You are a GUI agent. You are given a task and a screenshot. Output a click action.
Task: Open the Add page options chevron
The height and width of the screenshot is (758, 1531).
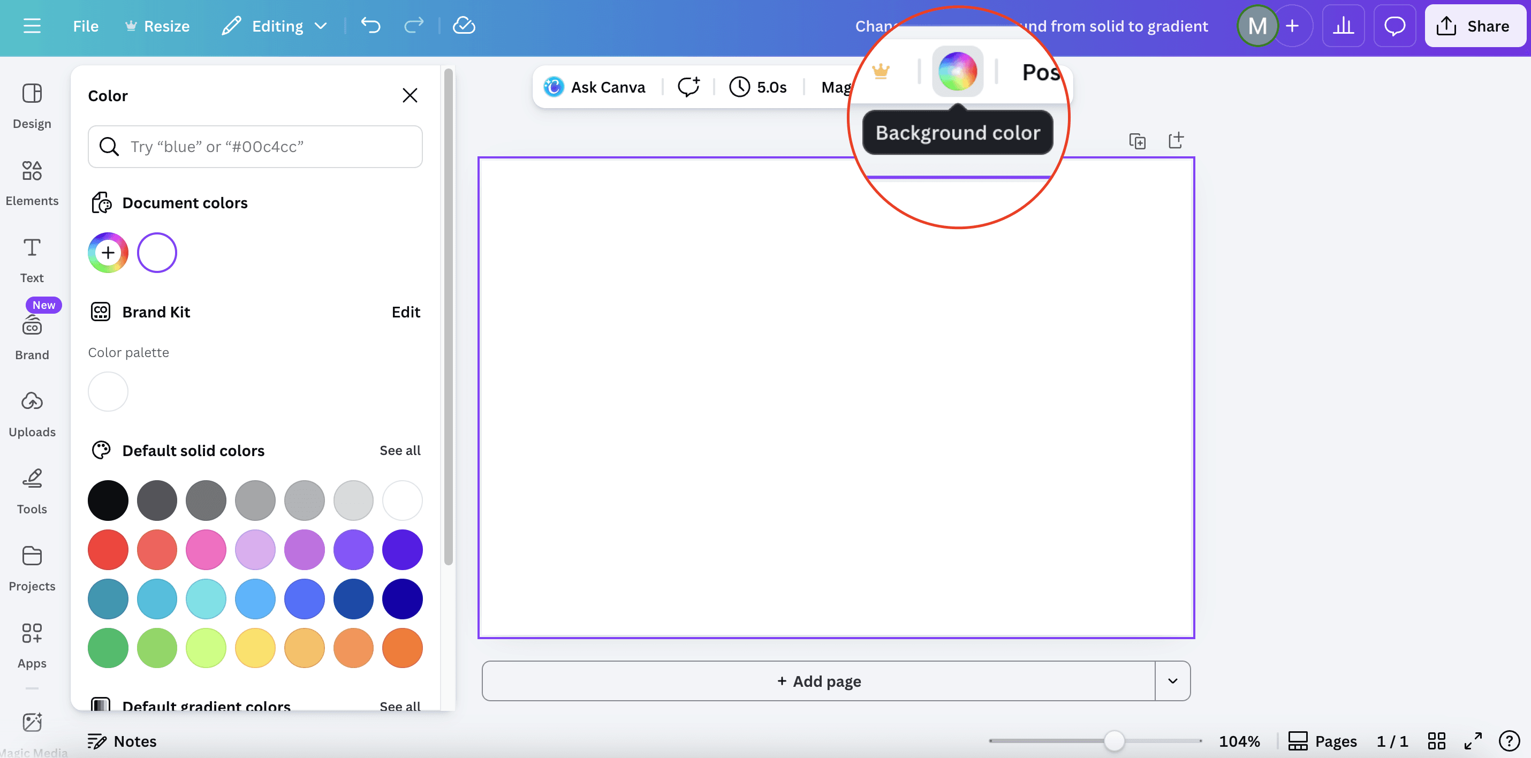point(1172,681)
